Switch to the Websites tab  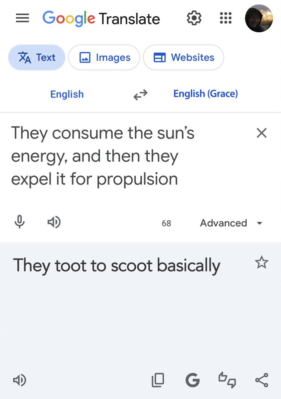tap(183, 58)
